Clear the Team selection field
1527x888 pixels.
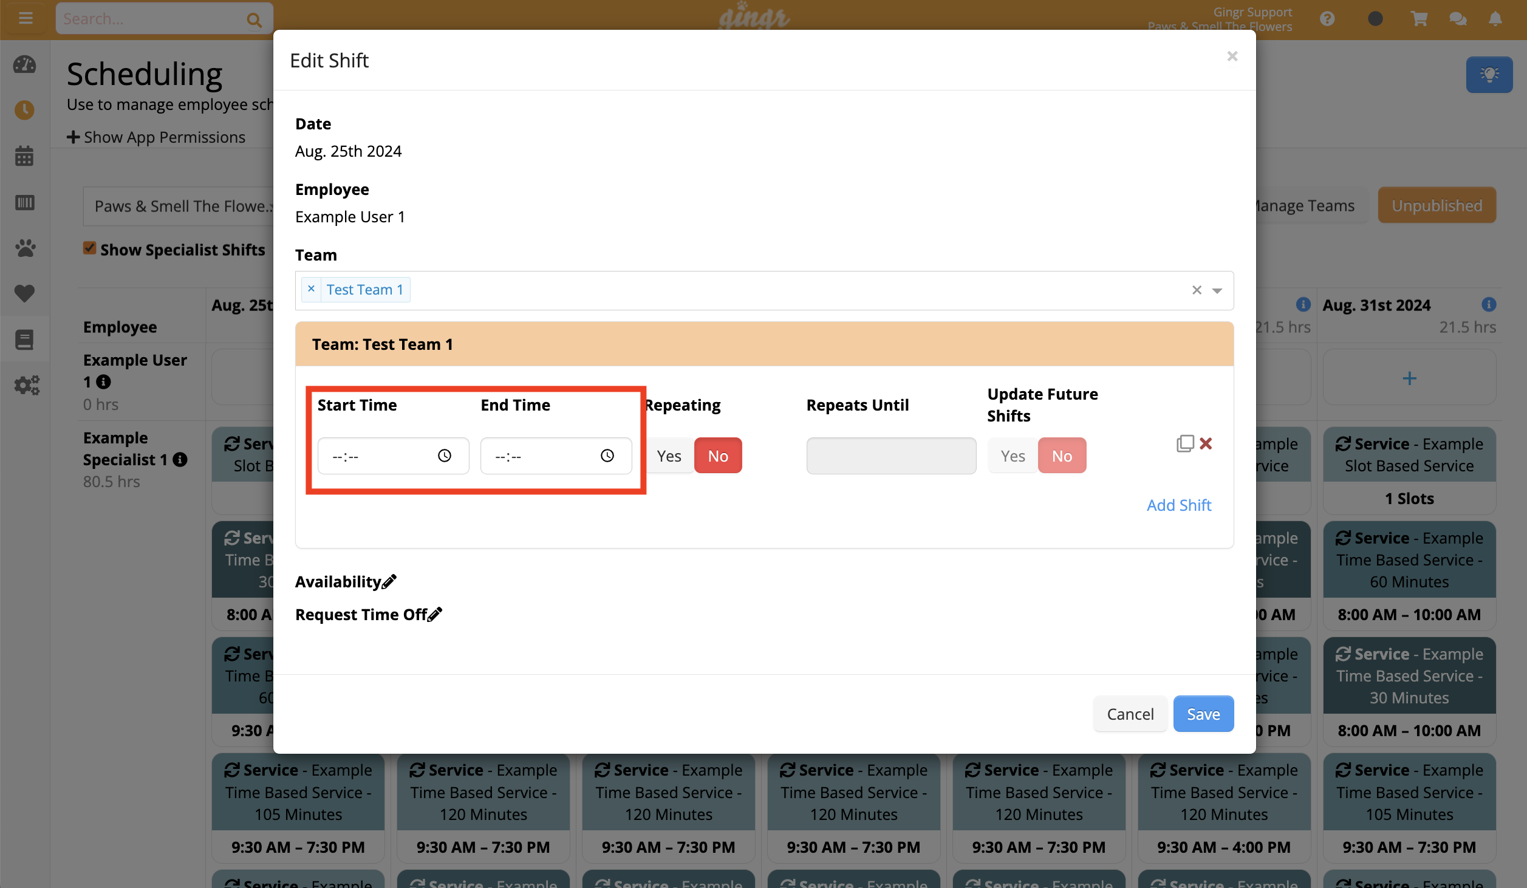[x=1197, y=290]
